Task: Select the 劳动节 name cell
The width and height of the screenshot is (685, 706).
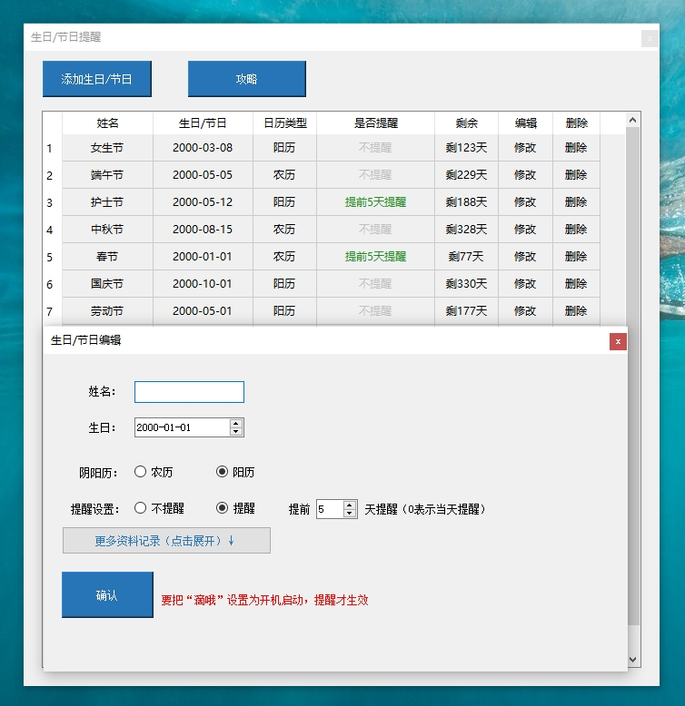Action: pyautogui.click(x=108, y=311)
